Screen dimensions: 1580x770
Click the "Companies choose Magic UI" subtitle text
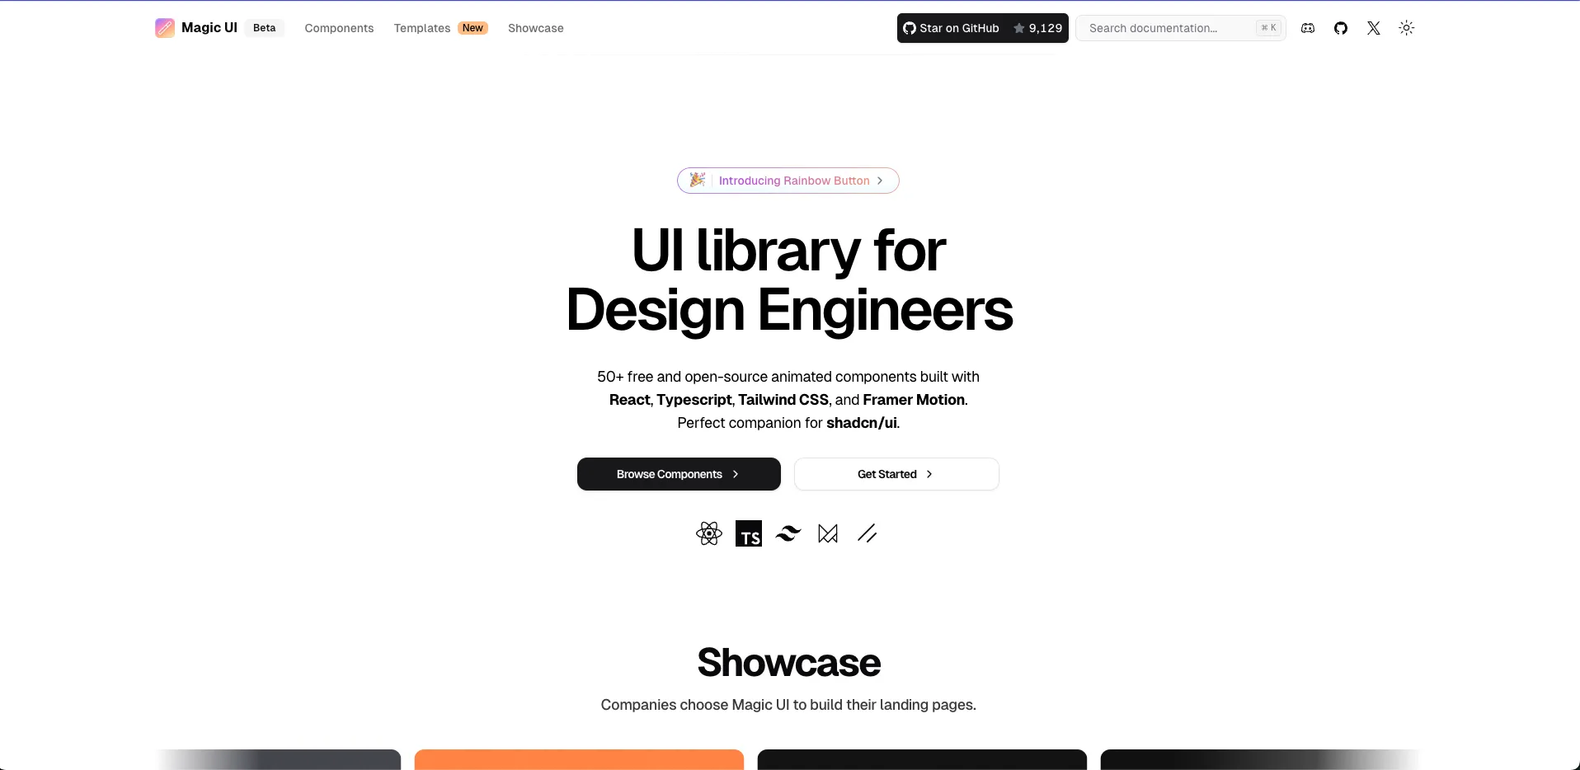[x=788, y=705]
